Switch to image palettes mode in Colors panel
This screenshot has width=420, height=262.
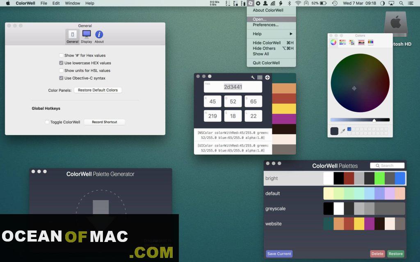tap(361, 42)
